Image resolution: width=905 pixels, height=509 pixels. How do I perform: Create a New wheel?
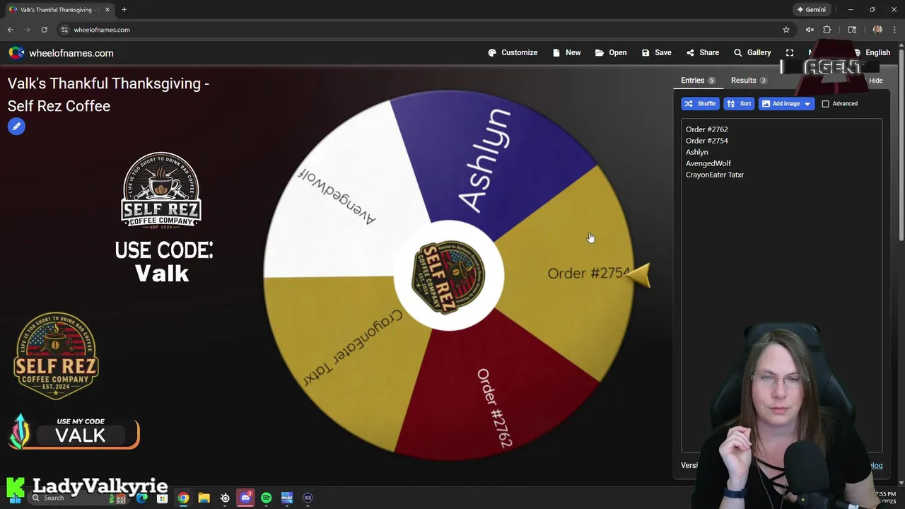coord(566,53)
